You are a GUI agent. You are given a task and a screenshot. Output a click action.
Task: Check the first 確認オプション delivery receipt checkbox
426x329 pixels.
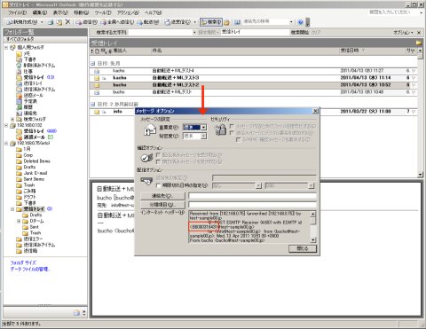tap(158, 155)
